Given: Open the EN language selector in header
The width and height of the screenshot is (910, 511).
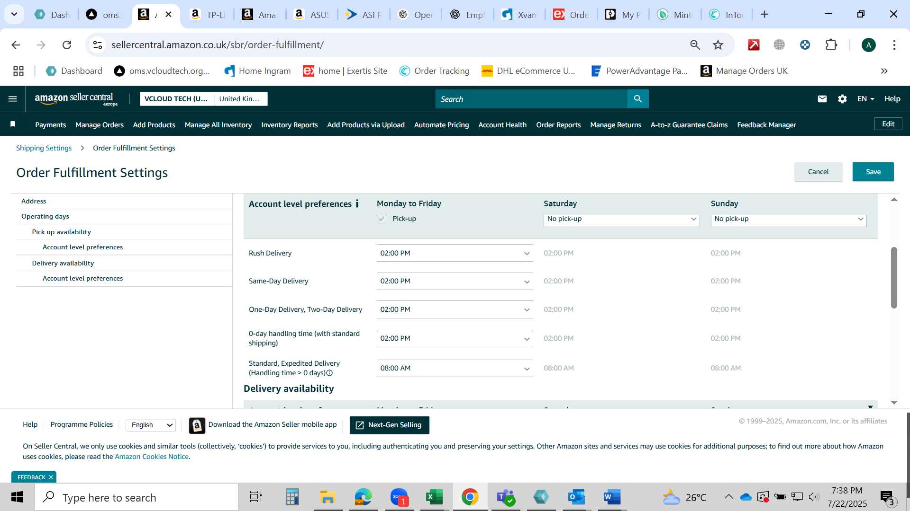Looking at the screenshot, I should [865, 99].
